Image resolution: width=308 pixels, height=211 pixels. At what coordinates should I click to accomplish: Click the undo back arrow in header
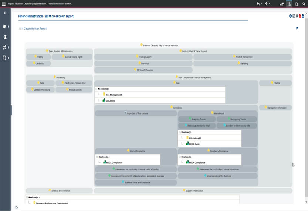point(258,4)
